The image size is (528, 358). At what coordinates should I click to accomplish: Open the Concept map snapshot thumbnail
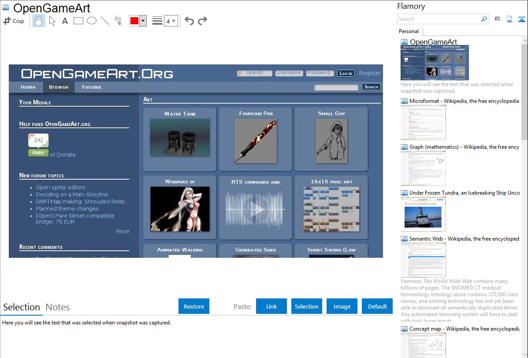click(423, 345)
